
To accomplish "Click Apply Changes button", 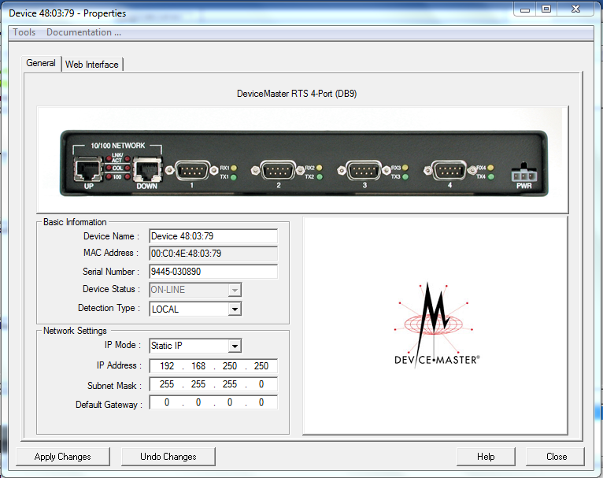I will [x=63, y=457].
